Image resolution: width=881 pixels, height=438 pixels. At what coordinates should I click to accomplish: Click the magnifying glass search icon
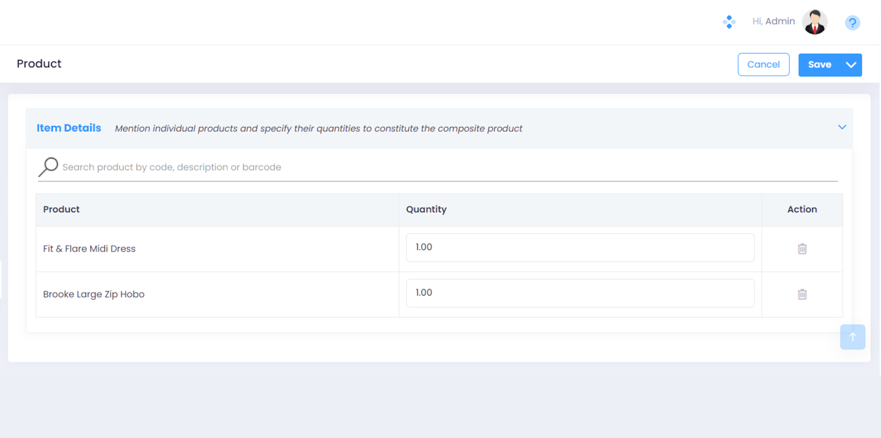click(x=48, y=167)
